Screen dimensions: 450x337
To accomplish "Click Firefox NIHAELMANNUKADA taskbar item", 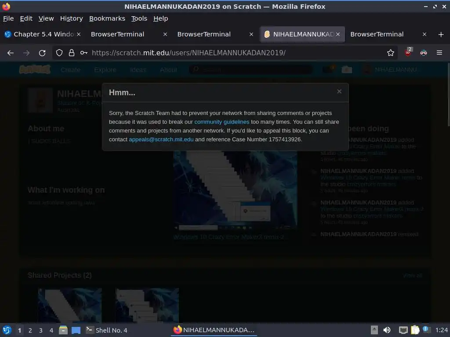I will 214,330.
